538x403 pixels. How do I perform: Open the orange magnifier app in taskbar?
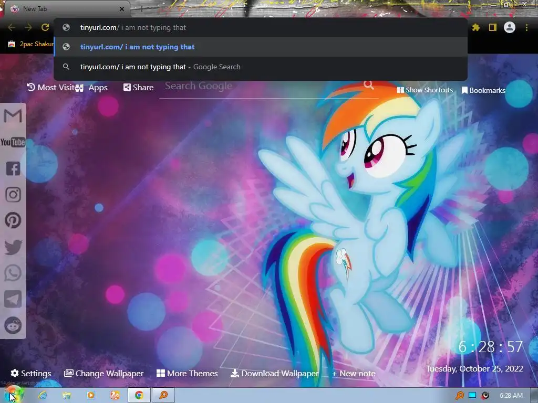pos(164,396)
